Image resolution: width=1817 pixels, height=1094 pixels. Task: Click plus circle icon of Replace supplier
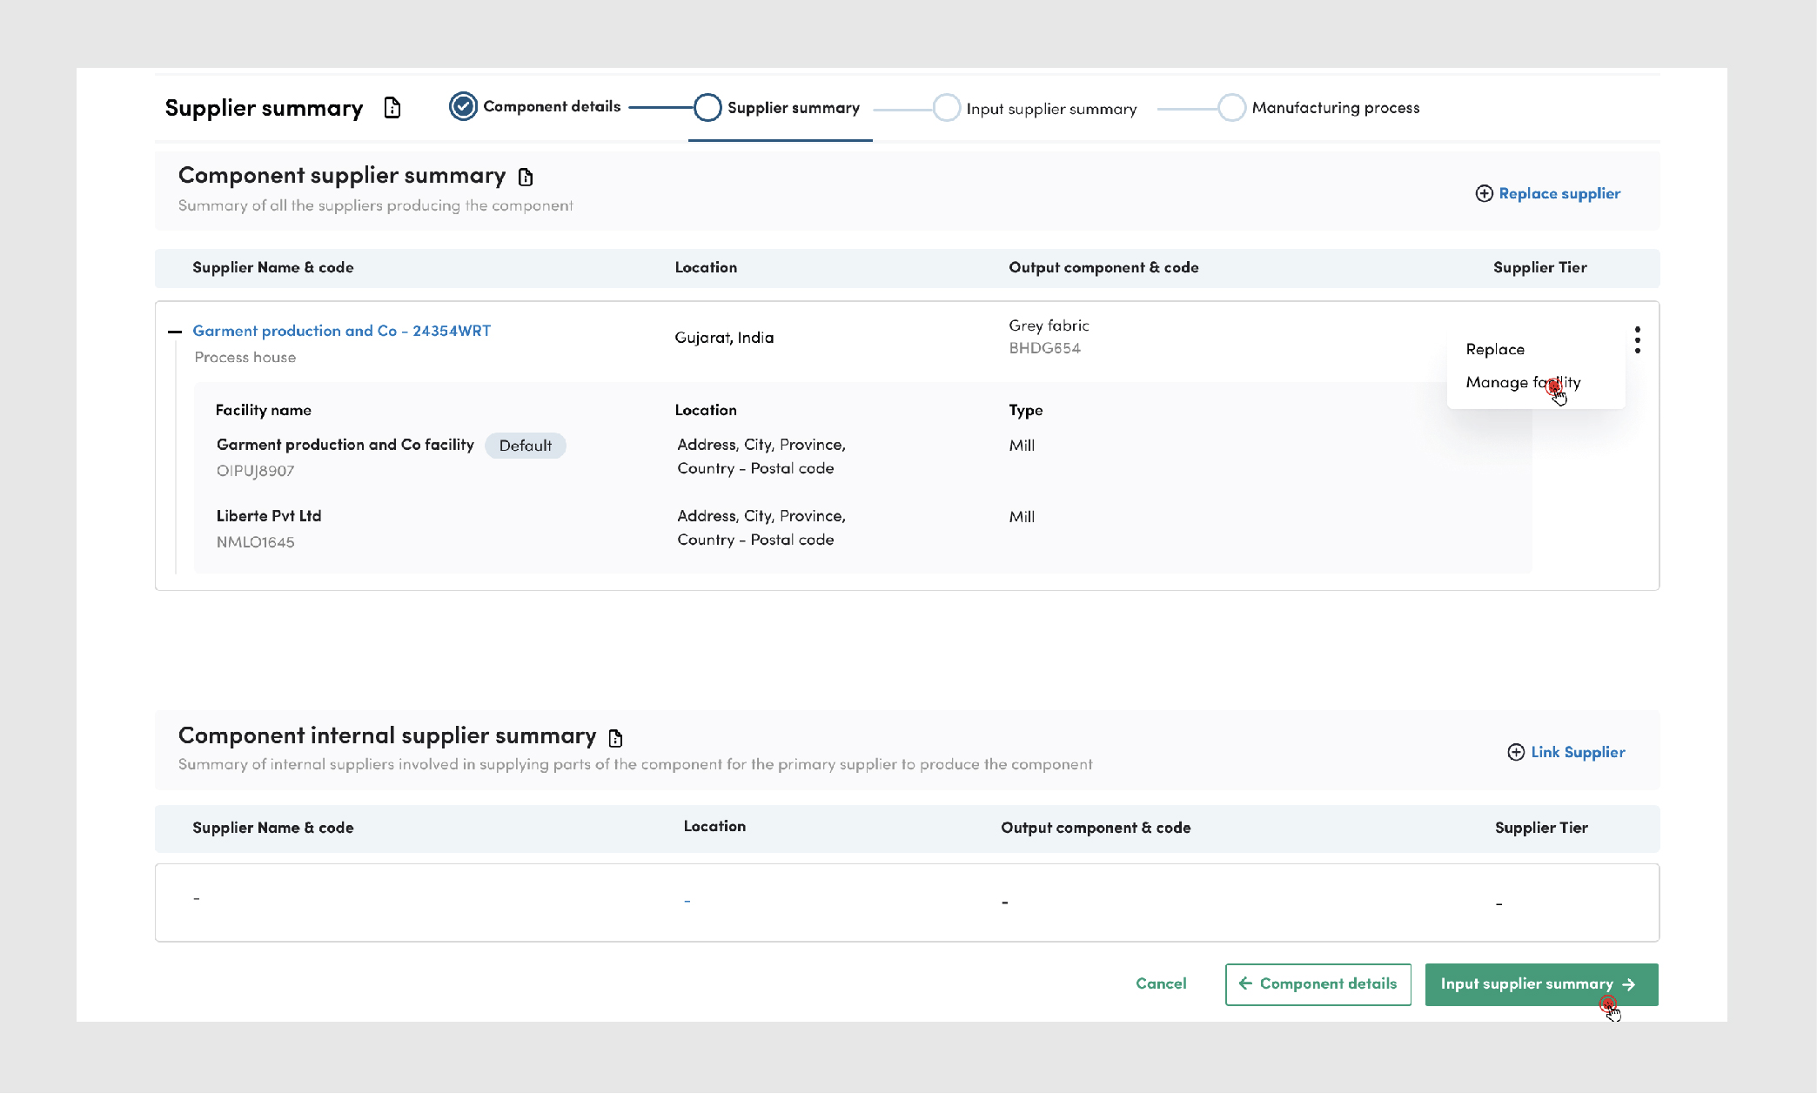tap(1484, 194)
